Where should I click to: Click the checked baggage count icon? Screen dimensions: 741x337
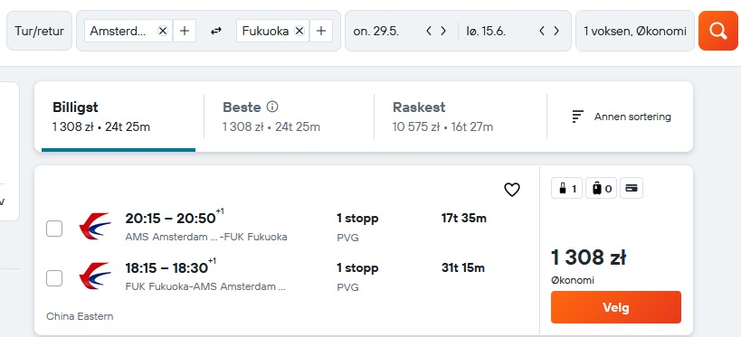coord(601,188)
